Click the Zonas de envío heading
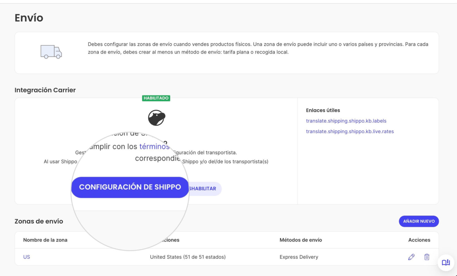 pos(39,221)
